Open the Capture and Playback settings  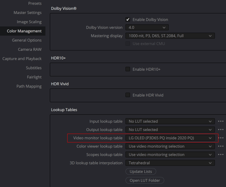point(22,59)
